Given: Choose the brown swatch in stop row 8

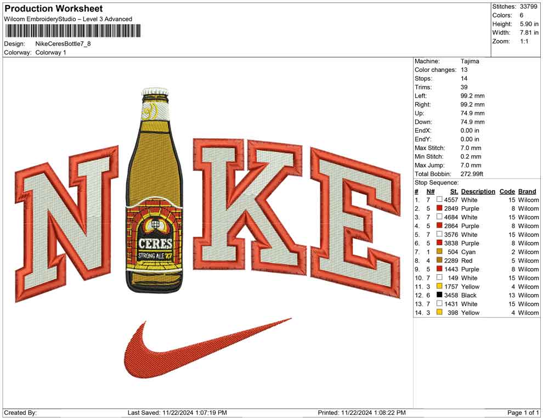Looking at the screenshot, I should (439, 260).
